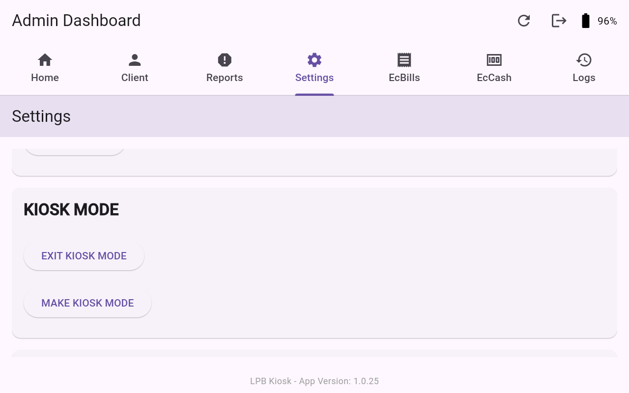629x393 pixels.
Task: Go to the EcCash tab
Action: pos(494,69)
